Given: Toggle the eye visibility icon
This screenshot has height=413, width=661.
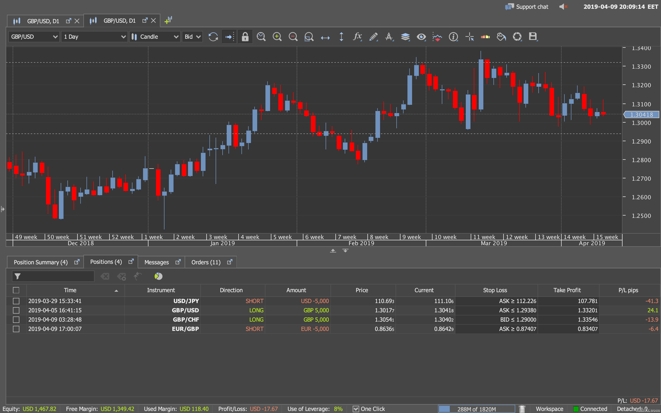Looking at the screenshot, I should coord(421,37).
